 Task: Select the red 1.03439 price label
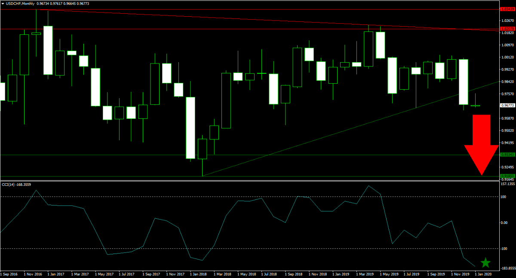[x=507, y=9]
